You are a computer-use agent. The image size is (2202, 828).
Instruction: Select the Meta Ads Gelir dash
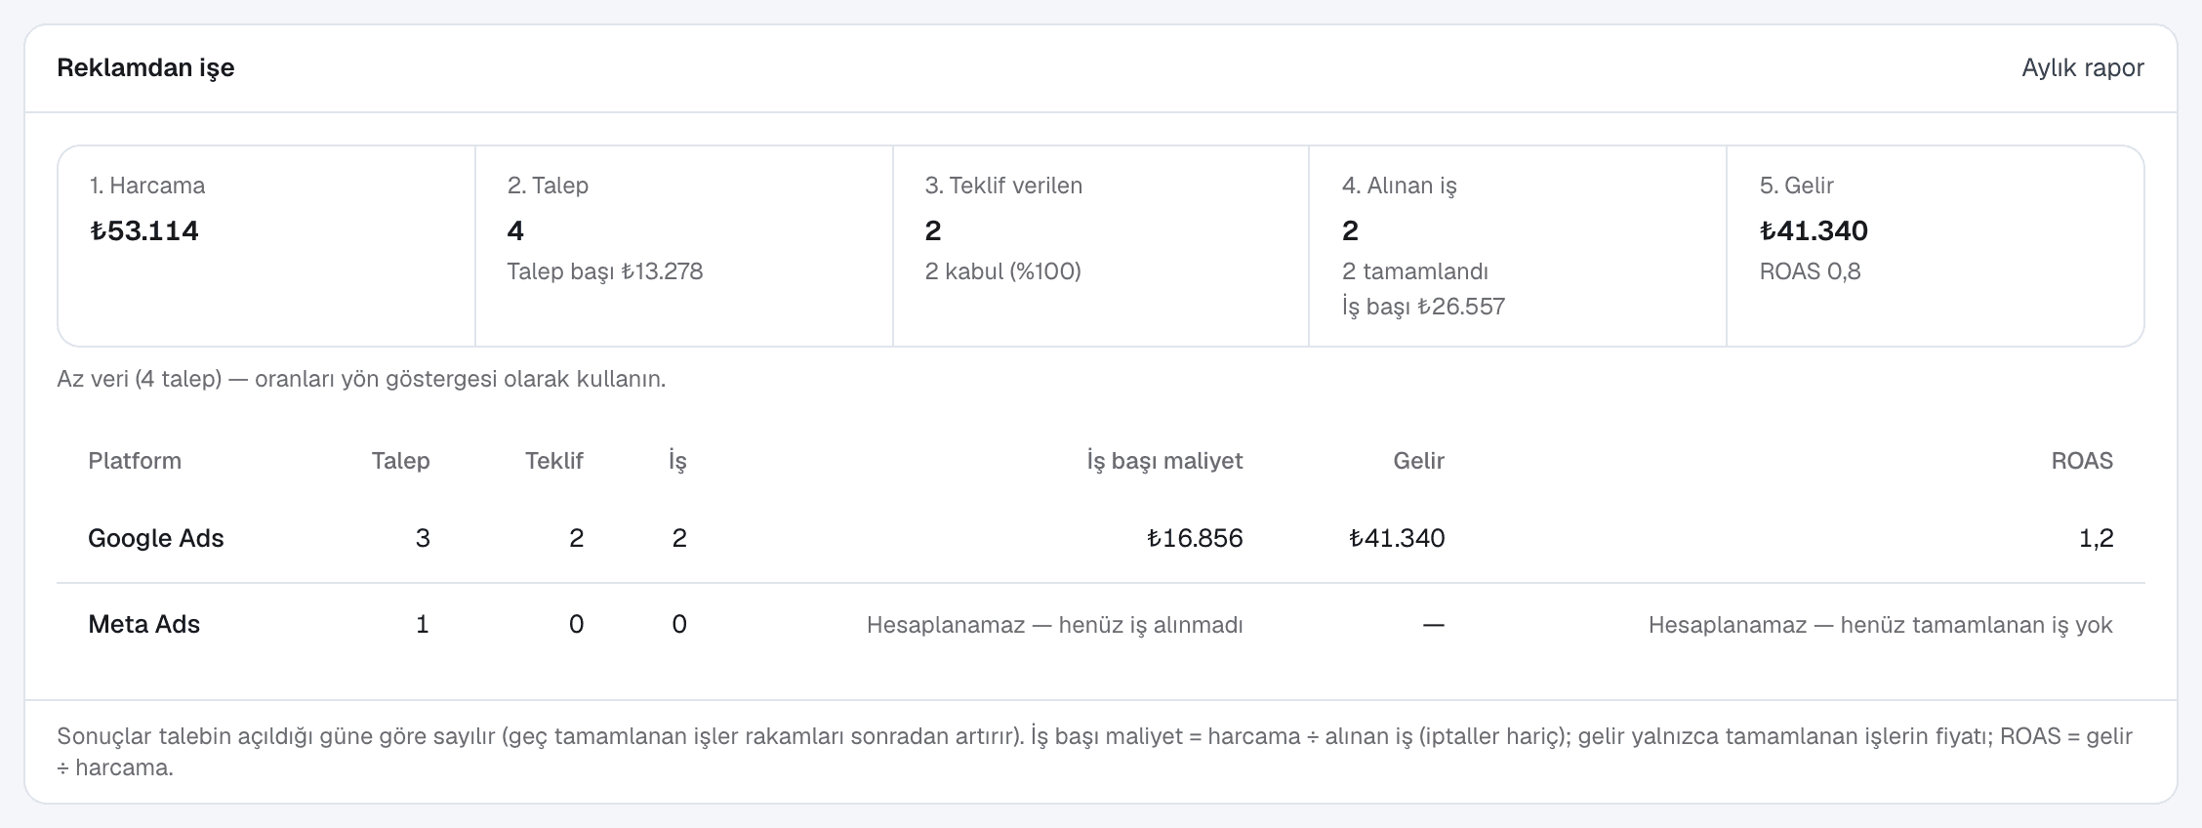[1433, 625]
